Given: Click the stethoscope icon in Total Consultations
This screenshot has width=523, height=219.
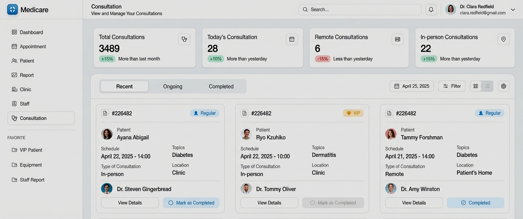Looking at the screenshot, I should click(x=184, y=39).
